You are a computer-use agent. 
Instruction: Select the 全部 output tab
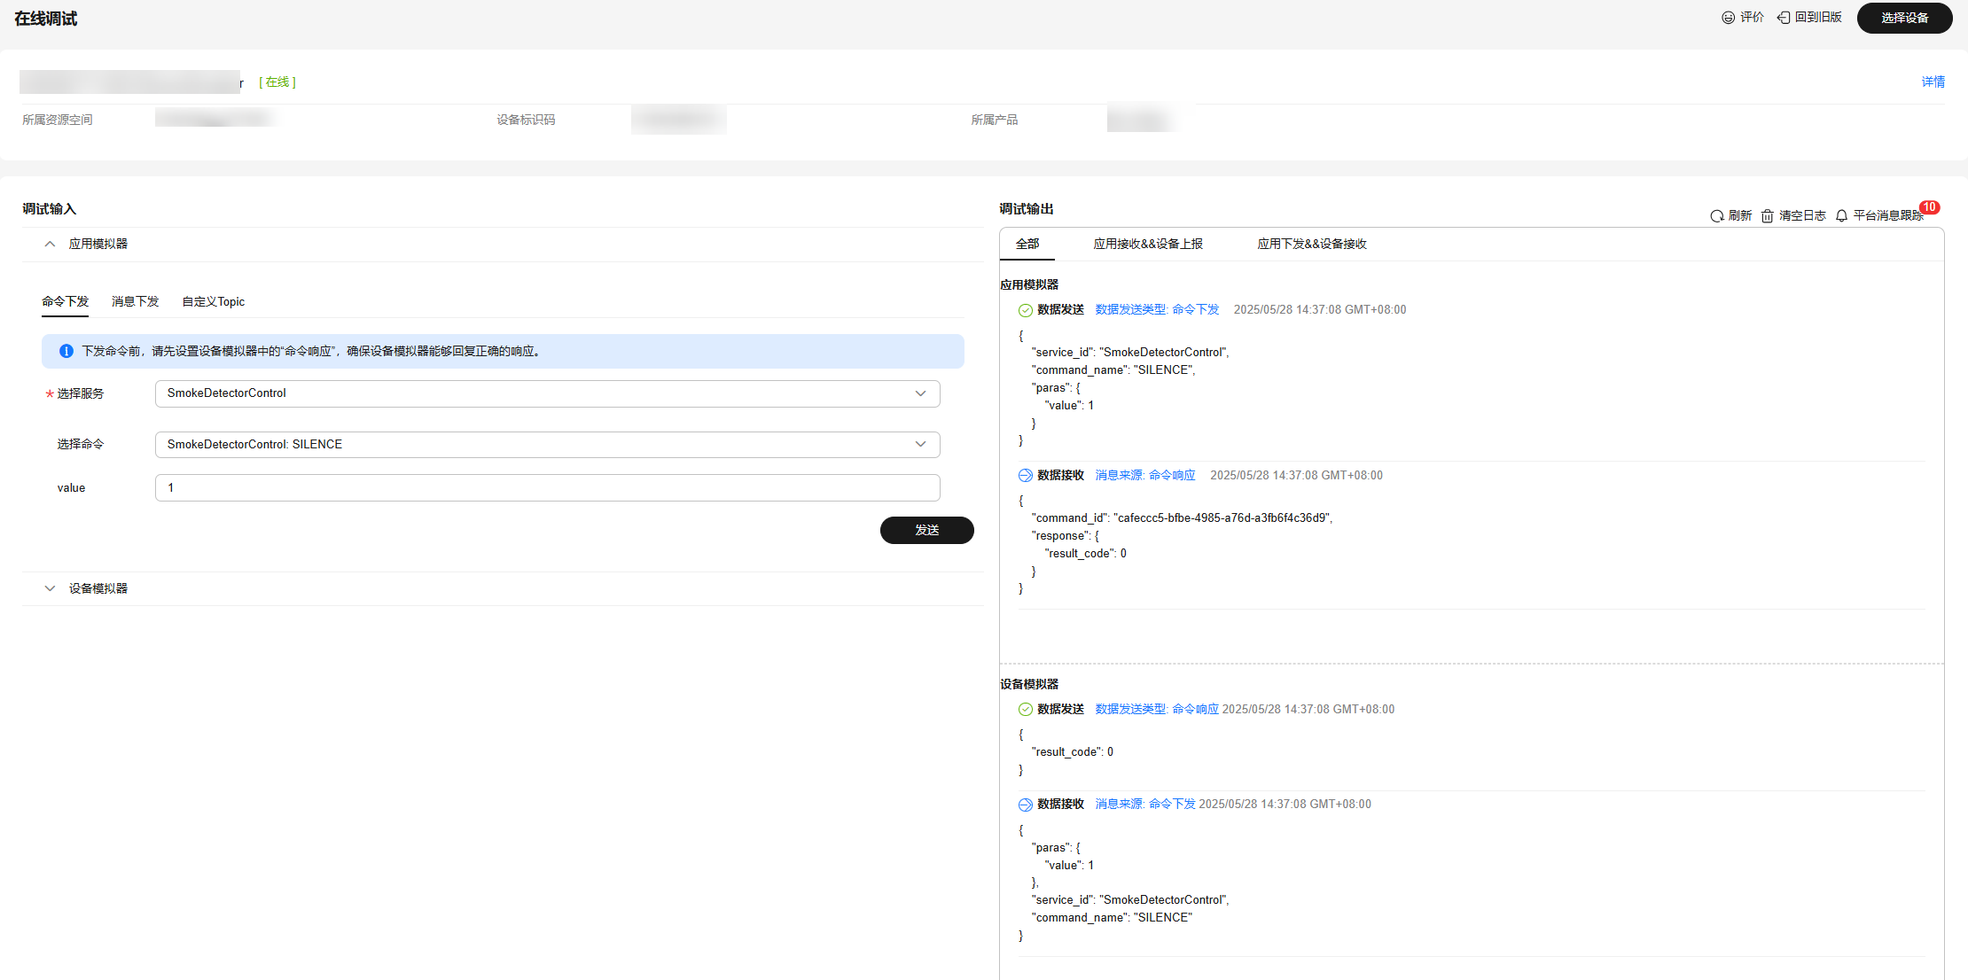(1027, 244)
